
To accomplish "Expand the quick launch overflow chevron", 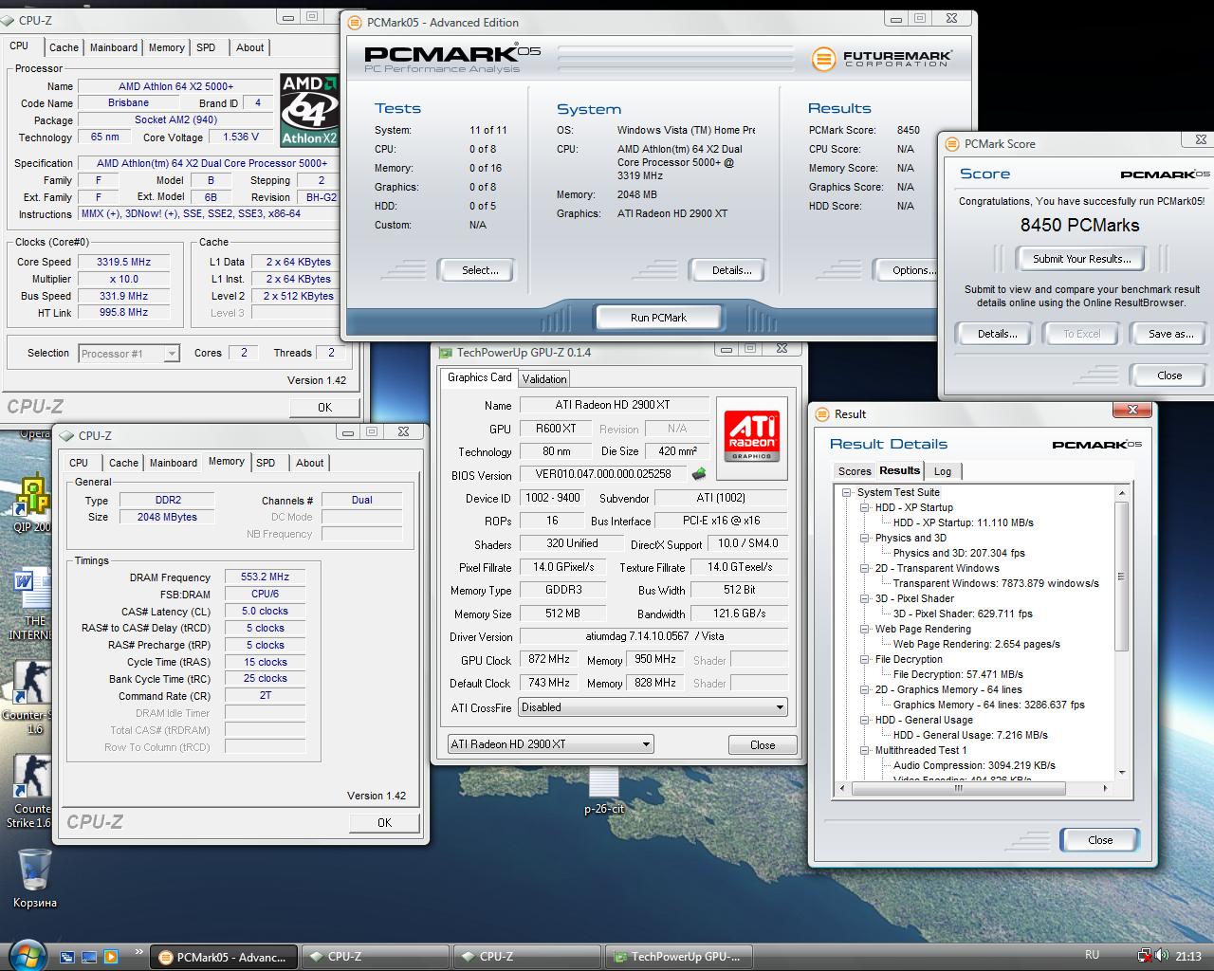I will pos(139,951).
